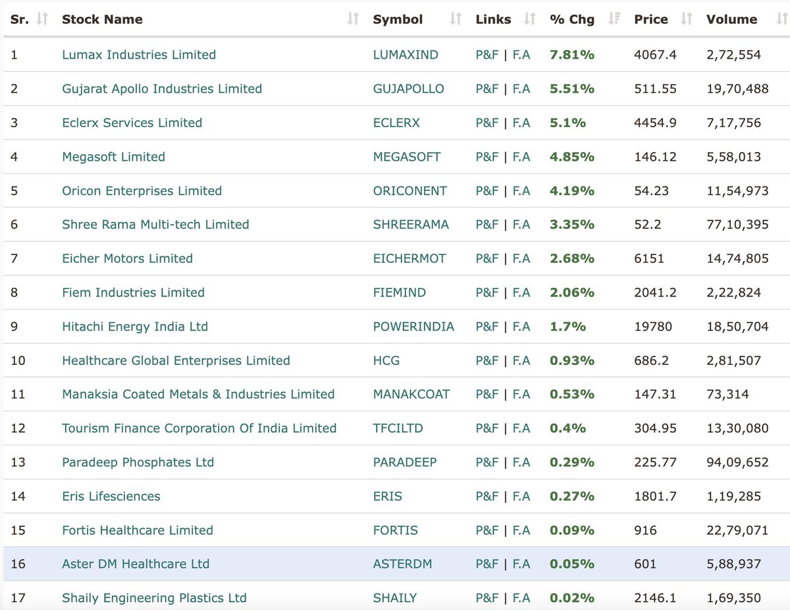This screenshot has width=790, height=610.
Task: Open Tourism Finance Corporation Of India link
Action: (199, 428)
